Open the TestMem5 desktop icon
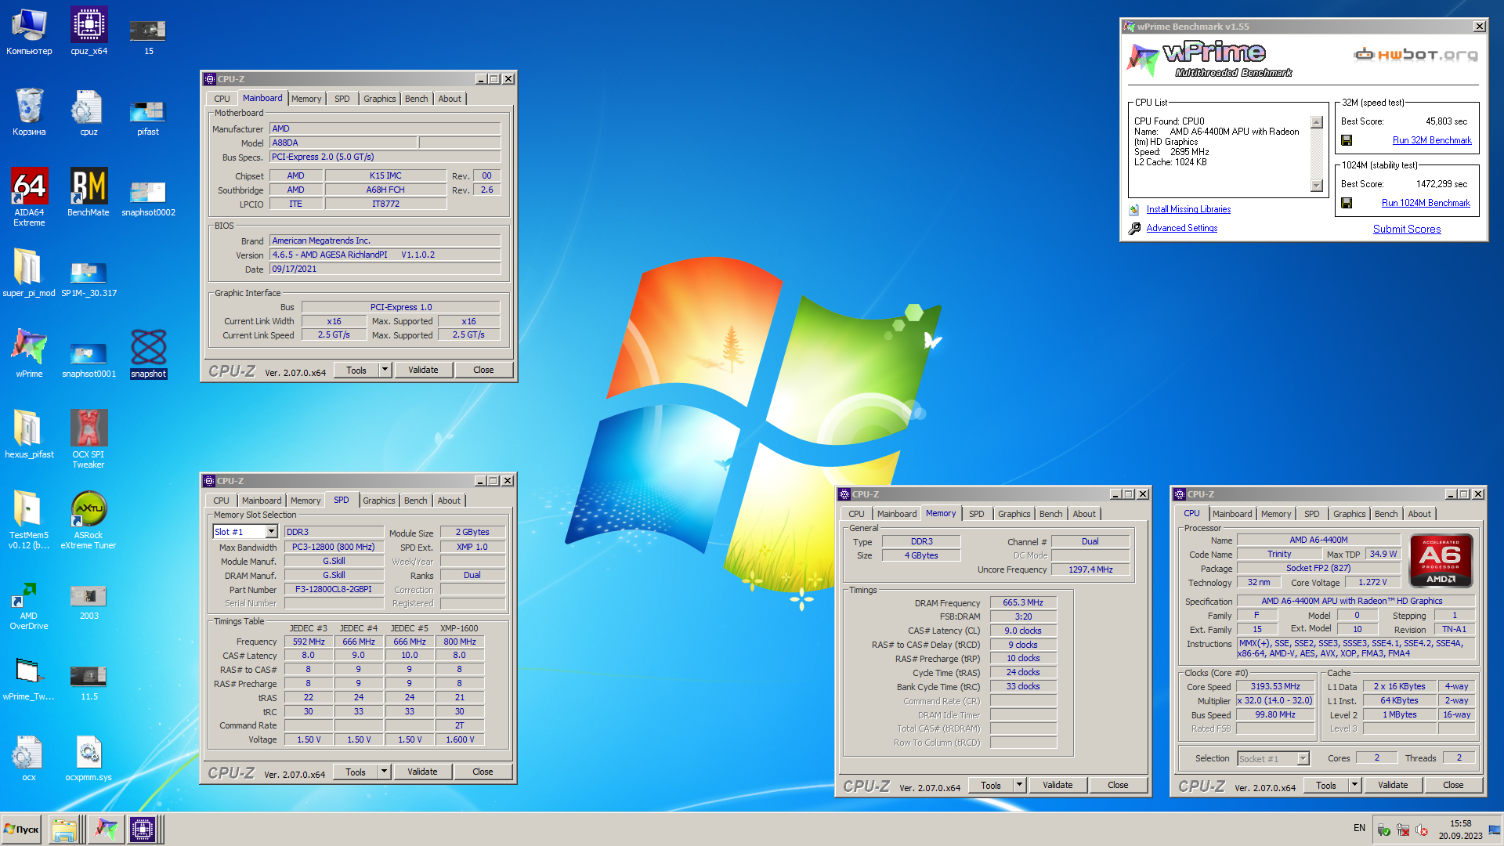The width and height of the screenshot is (1504, 846). [29, 520]
